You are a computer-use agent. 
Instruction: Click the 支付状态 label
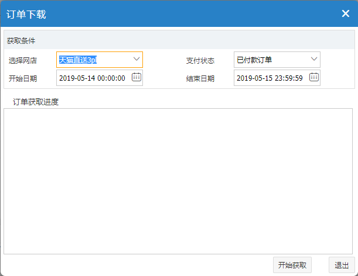pyautogui.click(x=200, y=60)
